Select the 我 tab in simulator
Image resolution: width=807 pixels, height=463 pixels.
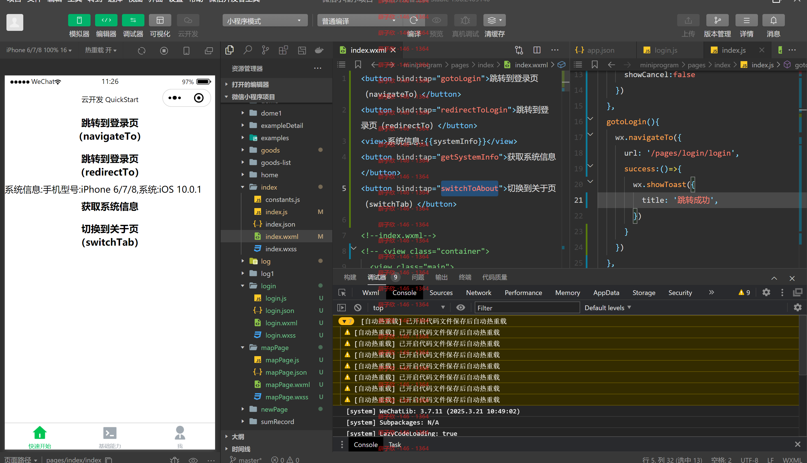(180, 437)
